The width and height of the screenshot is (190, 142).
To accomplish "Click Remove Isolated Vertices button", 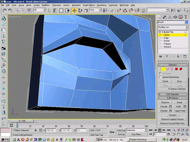I will [172, 119].
